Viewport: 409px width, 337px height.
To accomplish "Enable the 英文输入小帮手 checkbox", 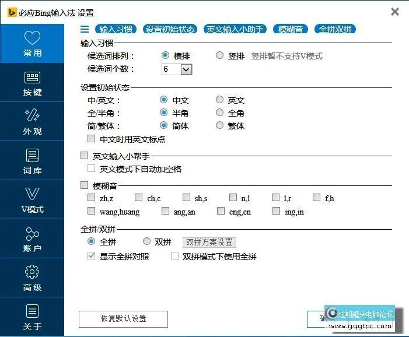I will [x=84, y=156].
